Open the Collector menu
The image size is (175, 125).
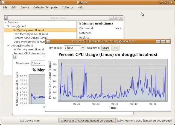point(68,7)
